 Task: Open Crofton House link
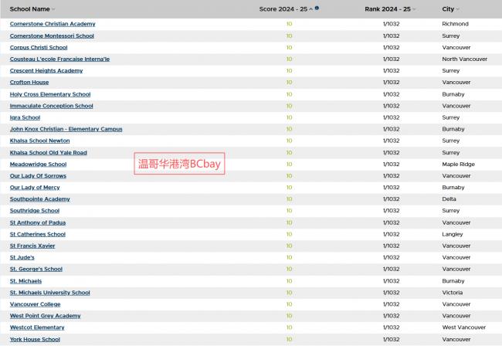[29, 83]
